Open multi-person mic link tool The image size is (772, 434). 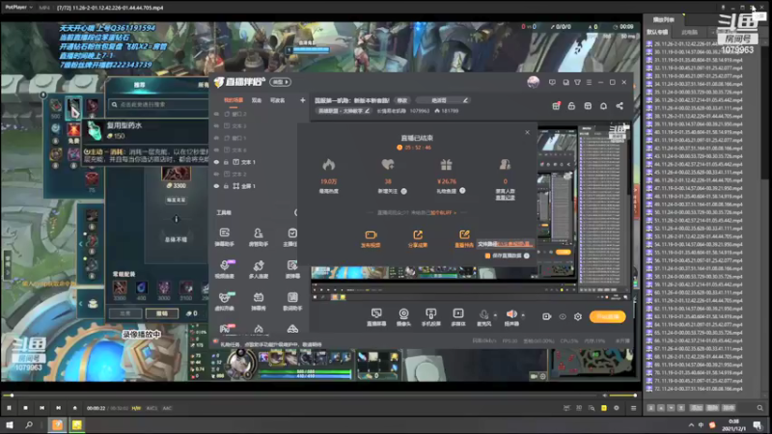pos(258,269)
